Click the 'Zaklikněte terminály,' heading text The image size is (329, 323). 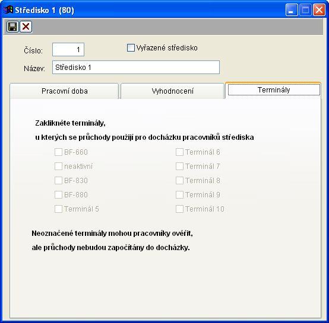coord(70,123)
